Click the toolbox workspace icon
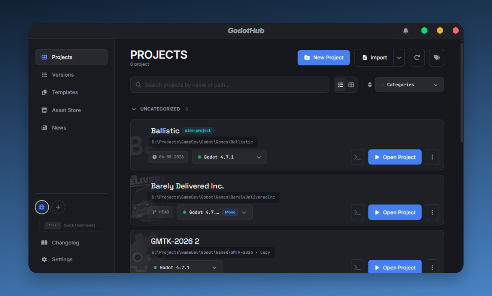The image size is (492, 296). click(x=42, y=207)
